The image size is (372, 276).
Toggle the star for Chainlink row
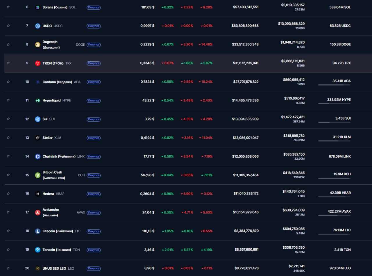(8, 156)
